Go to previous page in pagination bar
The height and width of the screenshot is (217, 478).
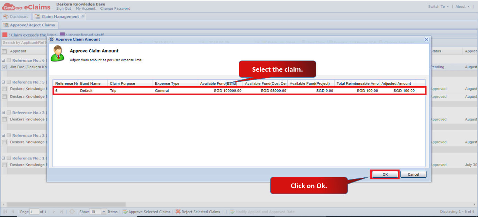coord(13,211)
